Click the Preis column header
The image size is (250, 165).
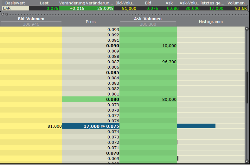(91, 22)
